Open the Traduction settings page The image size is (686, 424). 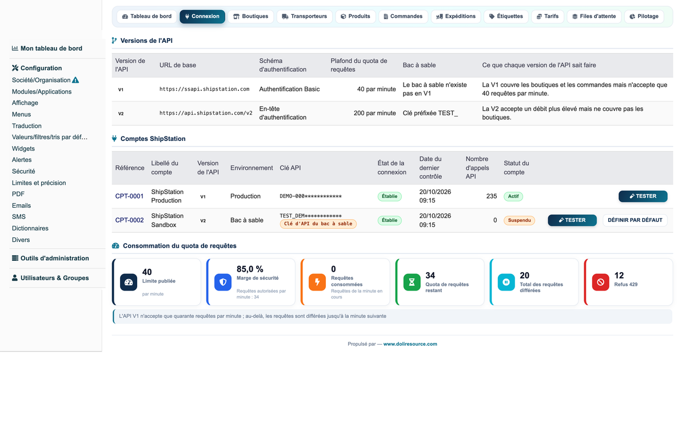tap(27, 126)
